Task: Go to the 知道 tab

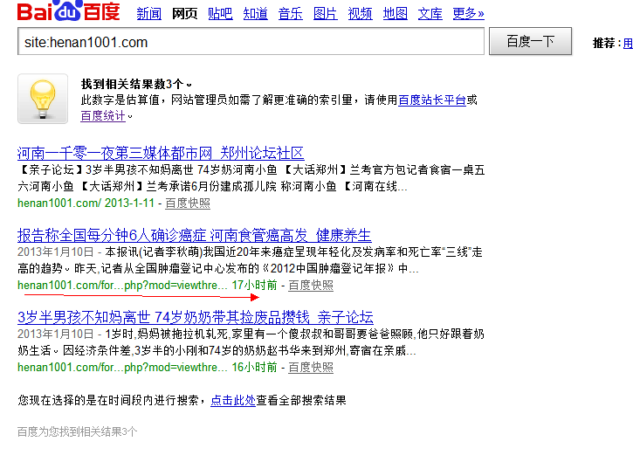Action: [x=255, y=14]
